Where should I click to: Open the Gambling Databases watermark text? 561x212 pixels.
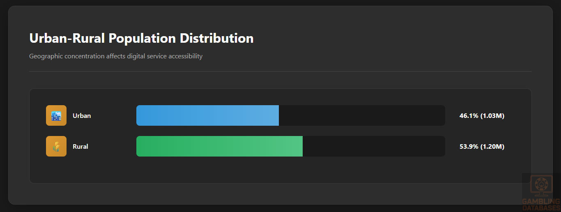tap(541, 204)
